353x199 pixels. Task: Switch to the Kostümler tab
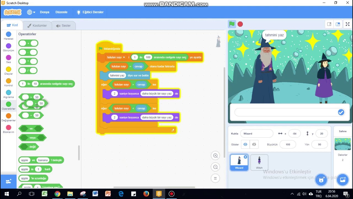[37, 25]
